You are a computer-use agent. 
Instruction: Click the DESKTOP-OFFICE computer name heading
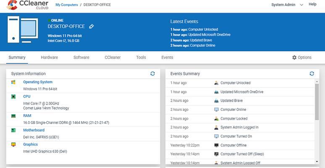[x=66, y=26]
